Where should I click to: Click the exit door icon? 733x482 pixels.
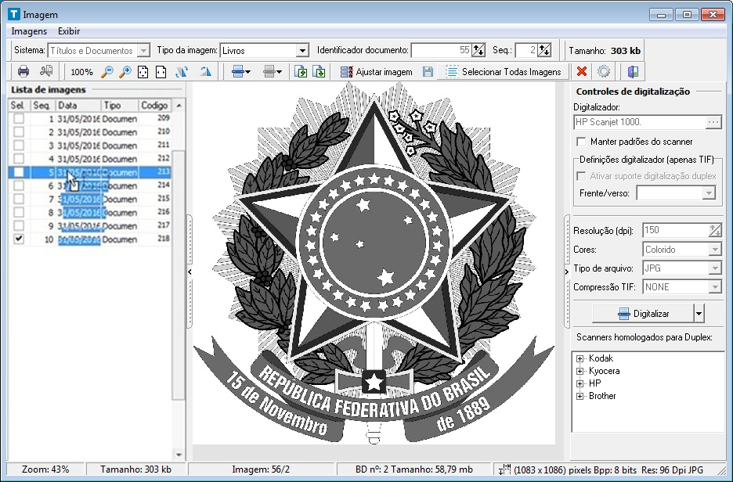click(x=633, y=71)
